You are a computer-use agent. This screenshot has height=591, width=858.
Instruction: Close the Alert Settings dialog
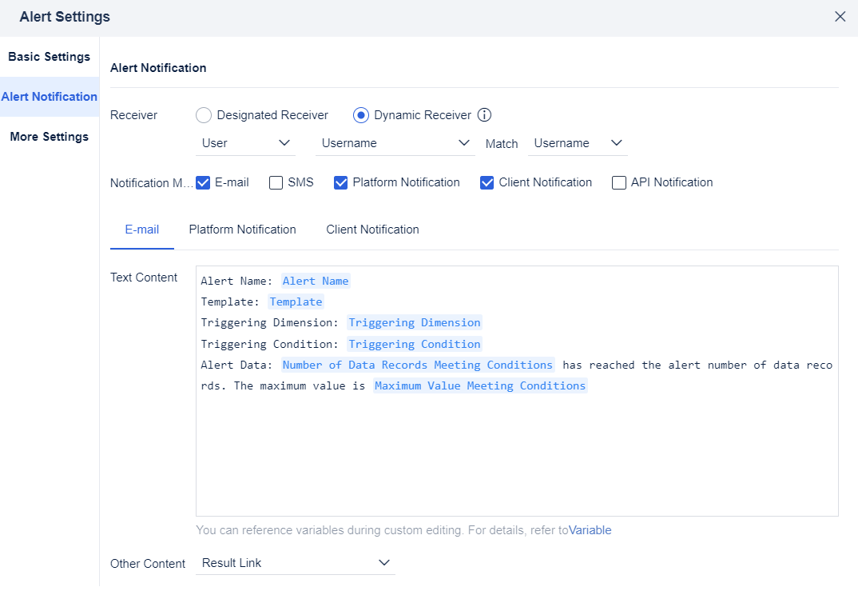(x=840, y=17)
